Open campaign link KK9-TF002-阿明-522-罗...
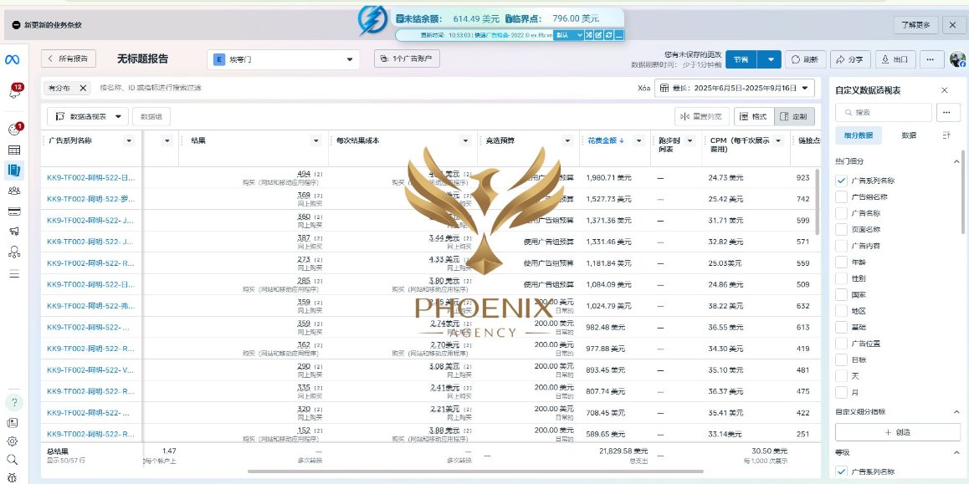Image resolution: width=969 pixels, height=484 pixels. pos(91,199)
